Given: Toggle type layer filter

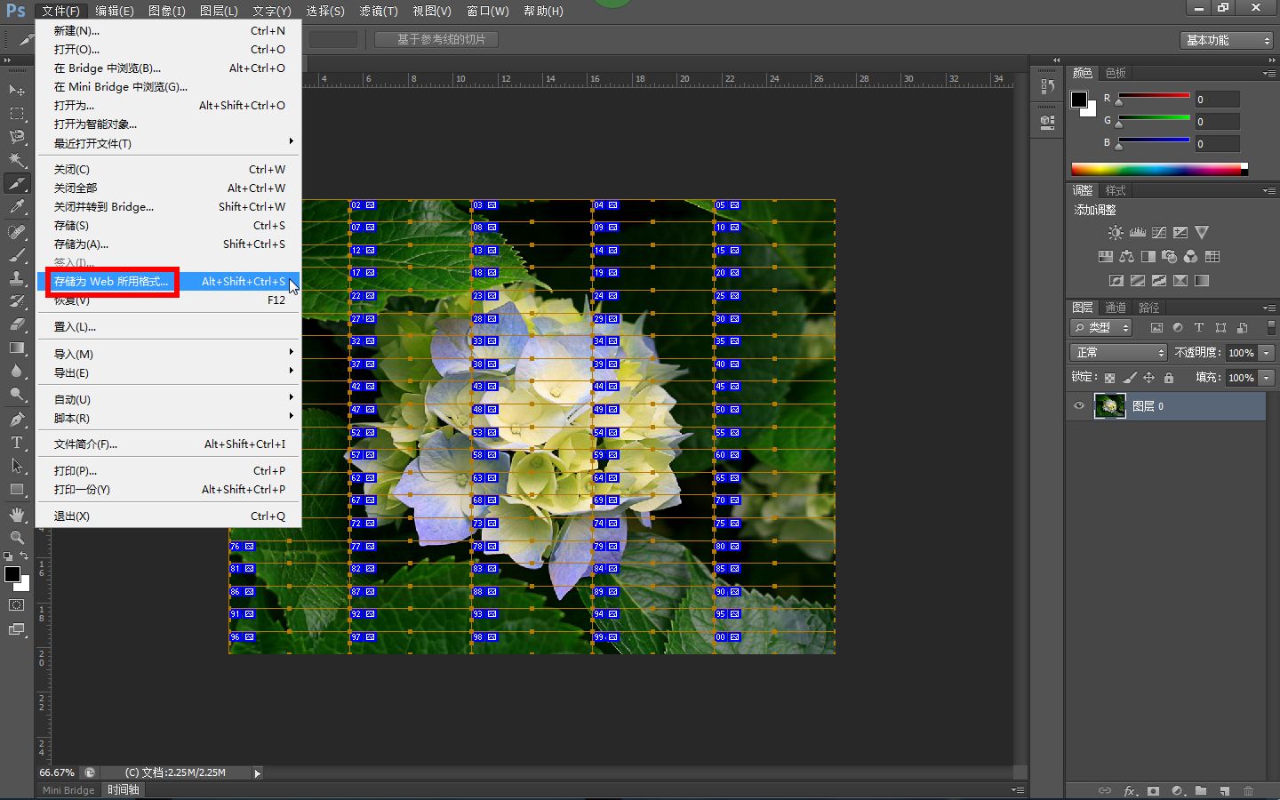Looking at the screenshot, I should 1199,327.
